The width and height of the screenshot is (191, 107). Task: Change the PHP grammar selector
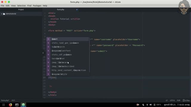(178, 100)
